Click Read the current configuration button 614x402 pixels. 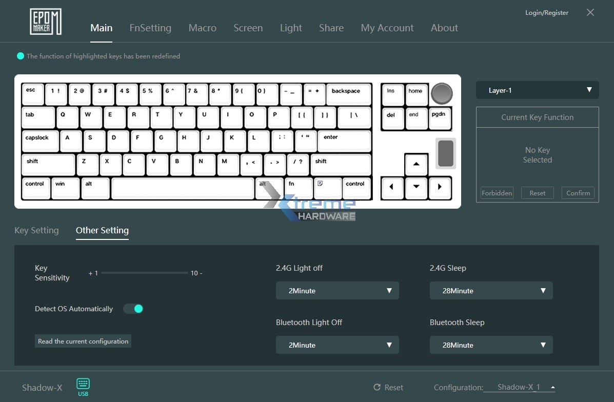pyautogui.click(x=83, y=341)
